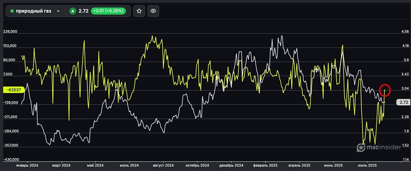Open the природный газ instrument selector
The width and height of the screenshot is (411, 171).
point(34,12)
